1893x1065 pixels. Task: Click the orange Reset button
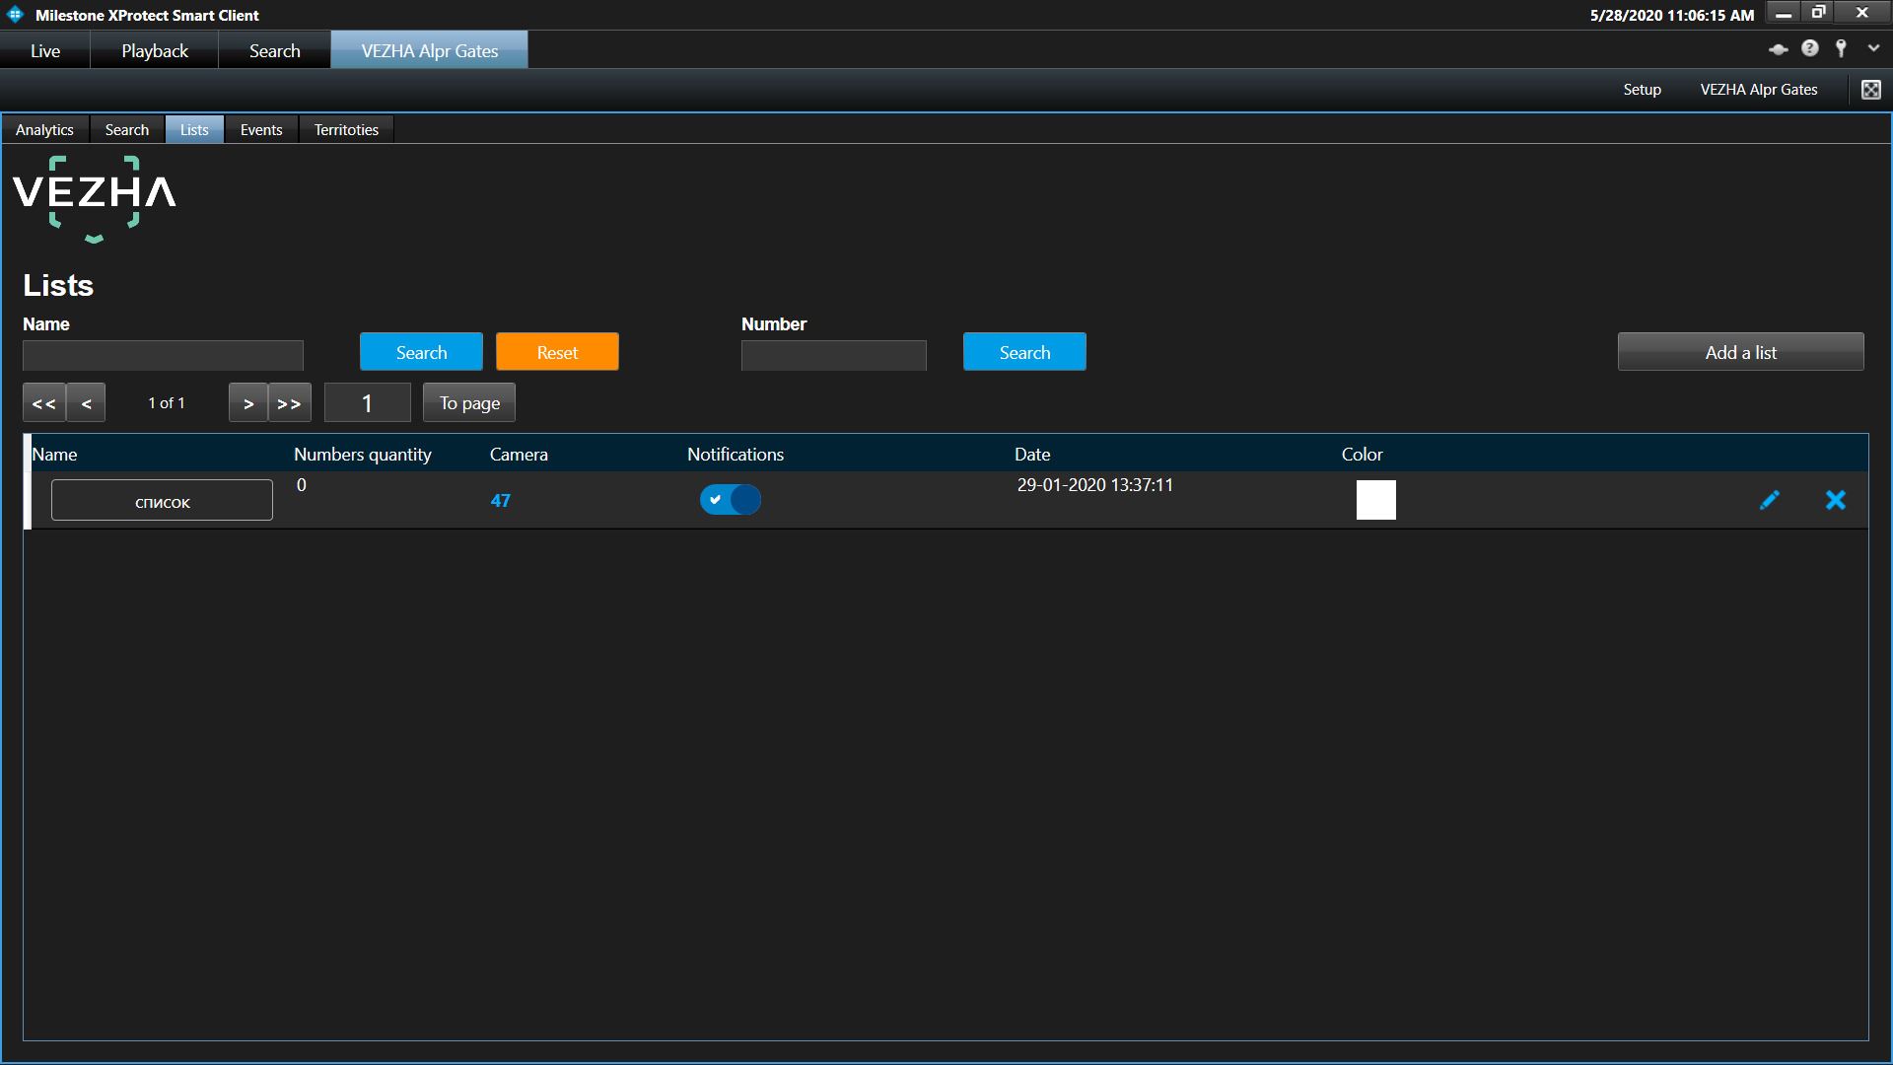(557, 352)
